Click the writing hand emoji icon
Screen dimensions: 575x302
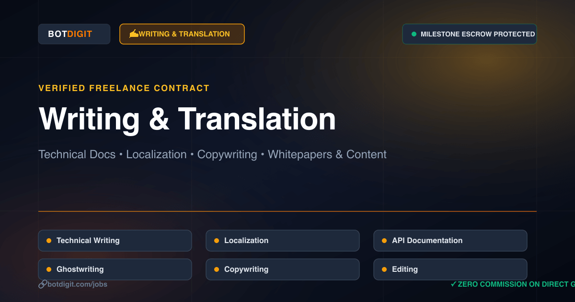pos(134,34)
